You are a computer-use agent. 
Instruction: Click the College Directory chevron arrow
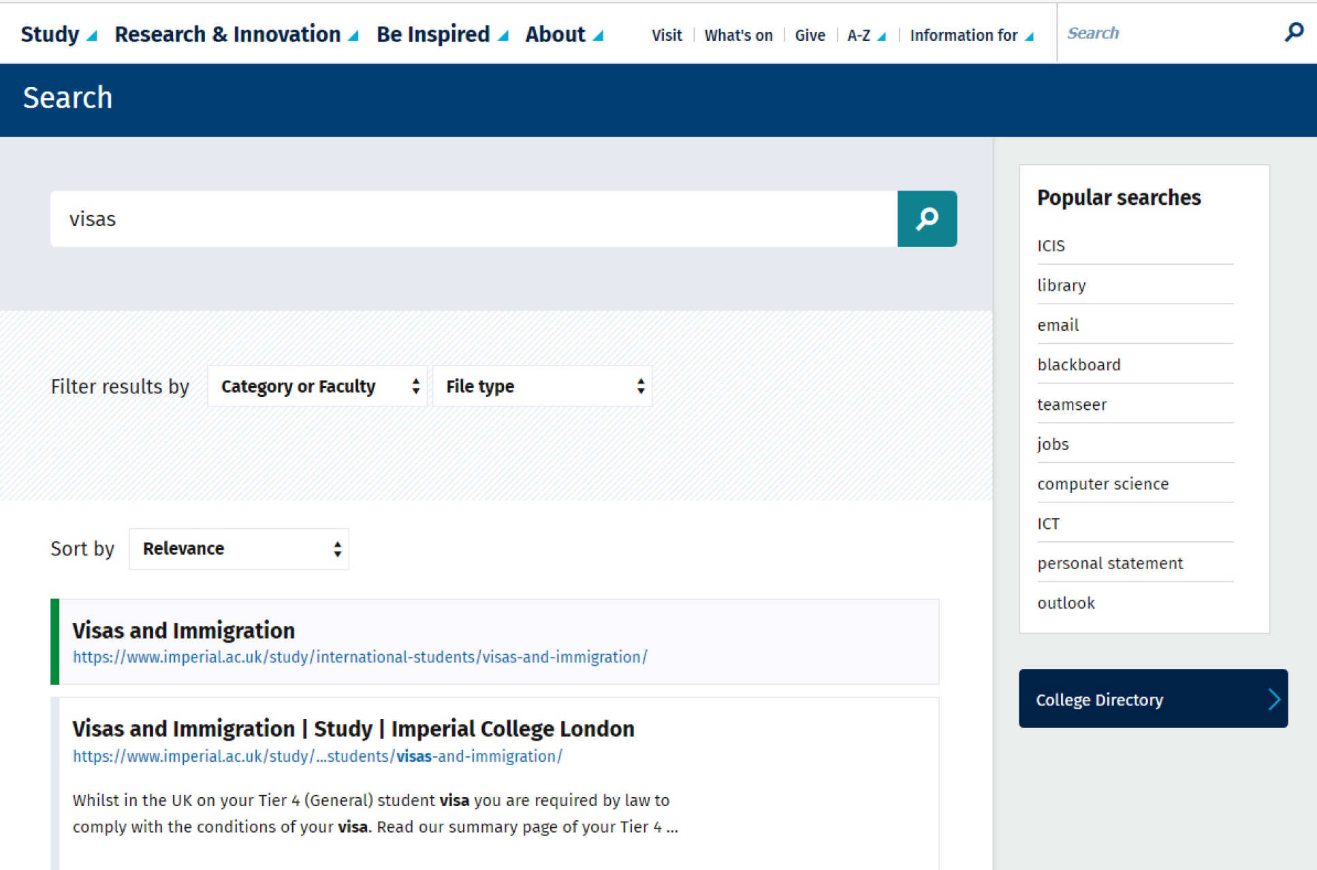tap(1273, 699)
